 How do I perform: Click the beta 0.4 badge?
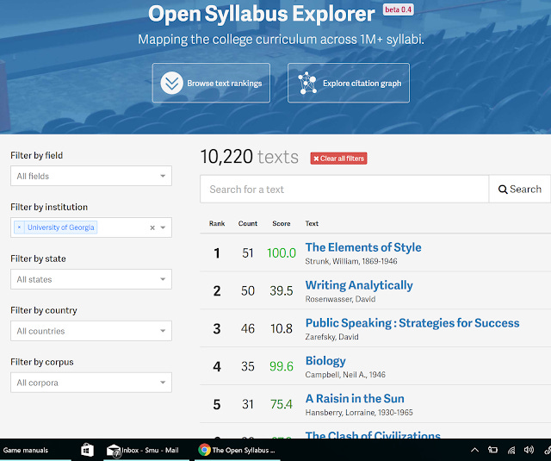pyautogui.click(x=398, y=9)
